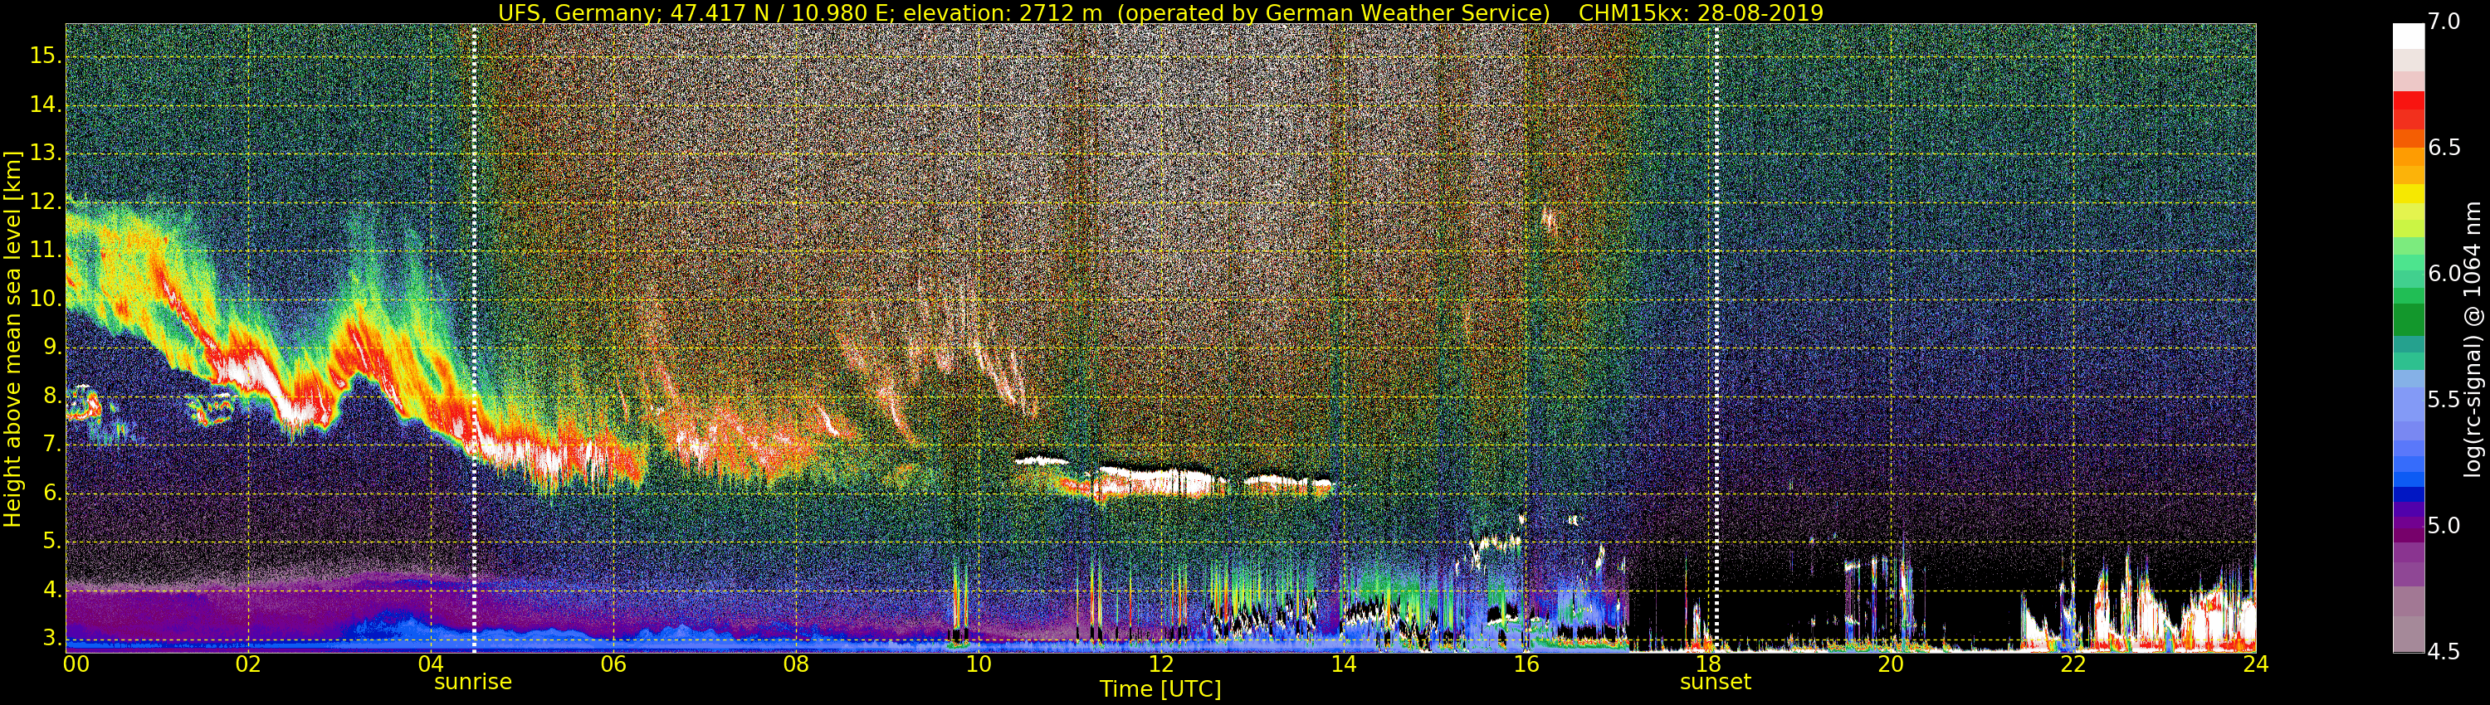2490x705 pixels.
Task: Click the "08" time tick label
Action: [795, 664]
